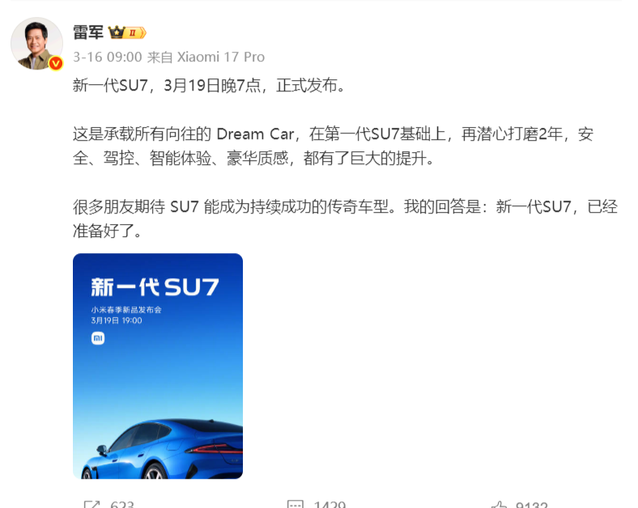The width and height of the screenshot is (638, 508).
Task: Click the like count 9132
Action: [x=531, y=504]
